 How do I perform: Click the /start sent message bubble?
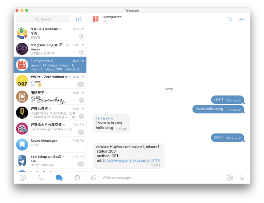coord(228,100)
